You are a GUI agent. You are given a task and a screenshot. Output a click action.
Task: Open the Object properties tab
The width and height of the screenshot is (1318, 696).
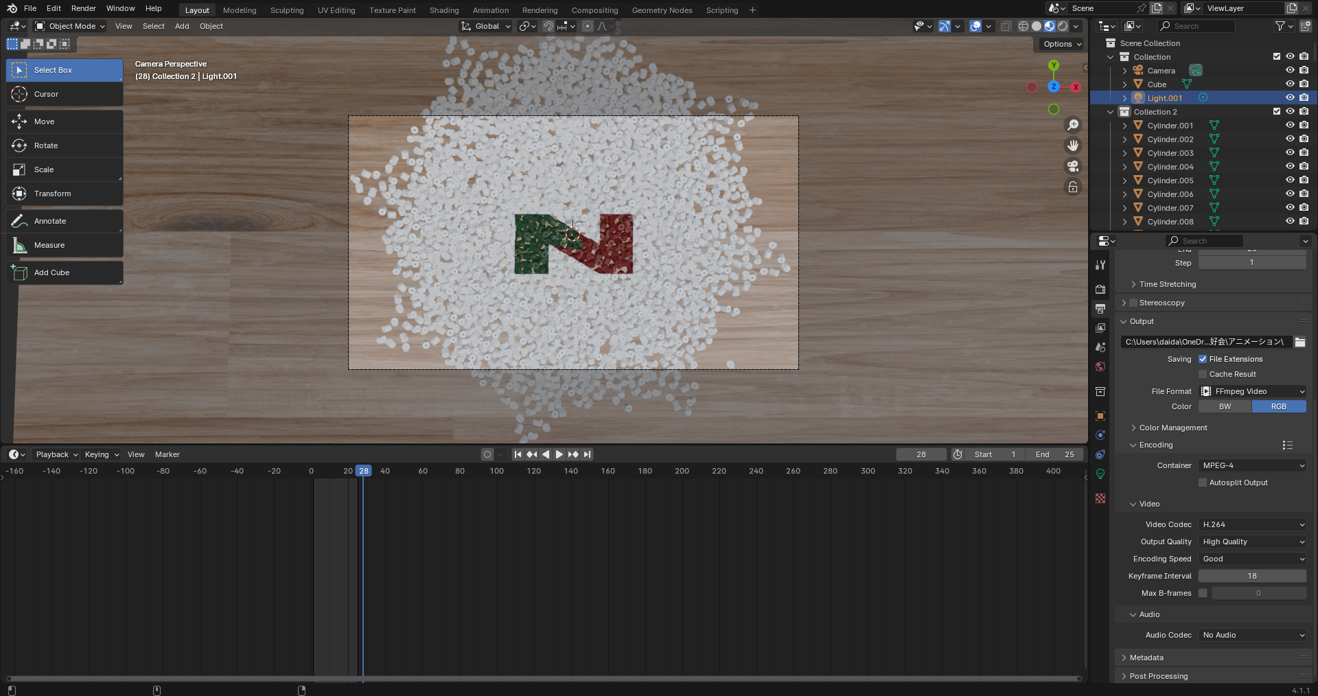tap(1100, 416)
